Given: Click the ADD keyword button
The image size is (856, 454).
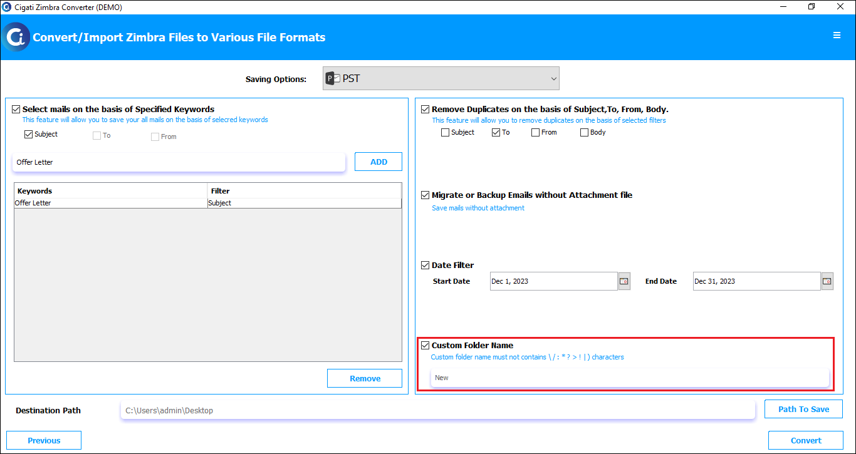Looking at the screenshot, I should pyautogui.click(x=378, y=162).
